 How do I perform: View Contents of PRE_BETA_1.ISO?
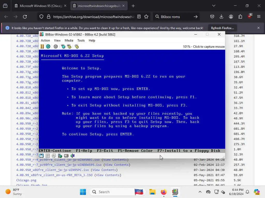click(x=108, y=175)
